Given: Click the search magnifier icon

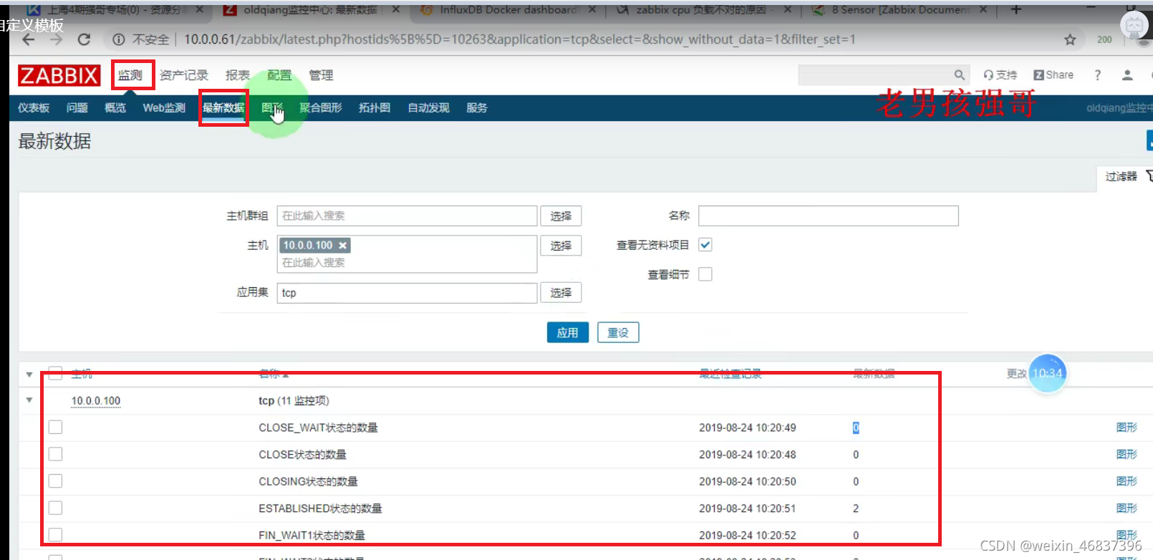Looking at the screenshot, I should tap(960, 74).
